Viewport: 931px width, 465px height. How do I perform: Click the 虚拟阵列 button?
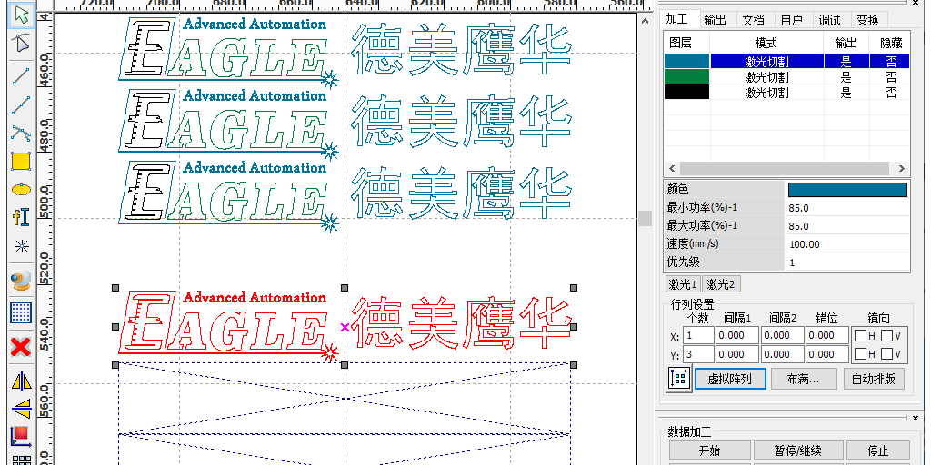[x=730, y=379]
